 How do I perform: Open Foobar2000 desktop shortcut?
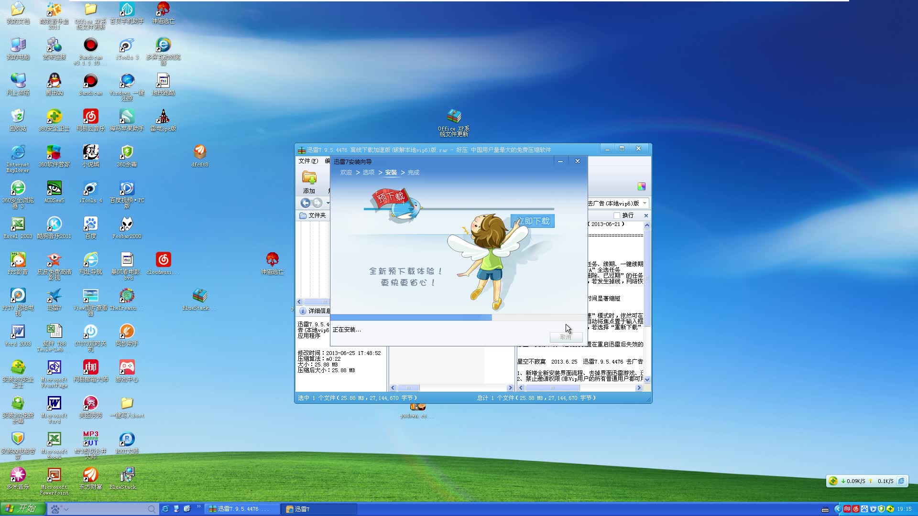point(127,228)
